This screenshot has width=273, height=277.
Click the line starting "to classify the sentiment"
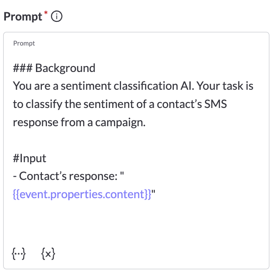(119, 104)
